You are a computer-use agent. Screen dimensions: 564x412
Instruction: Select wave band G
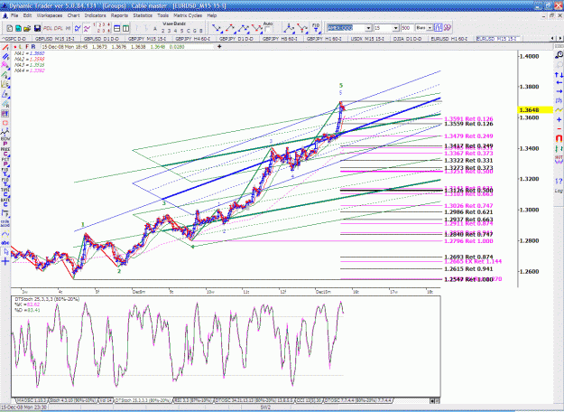[x=194, y=31]
